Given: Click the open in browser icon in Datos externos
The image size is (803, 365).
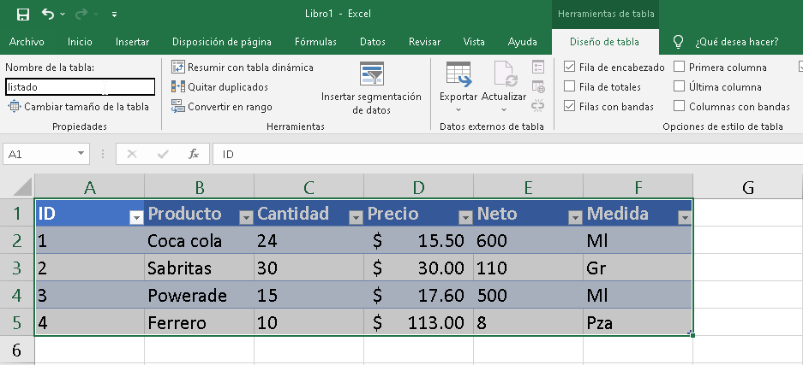Looking at the screenshot, I should pyautogui.click(x=537, y=86).
